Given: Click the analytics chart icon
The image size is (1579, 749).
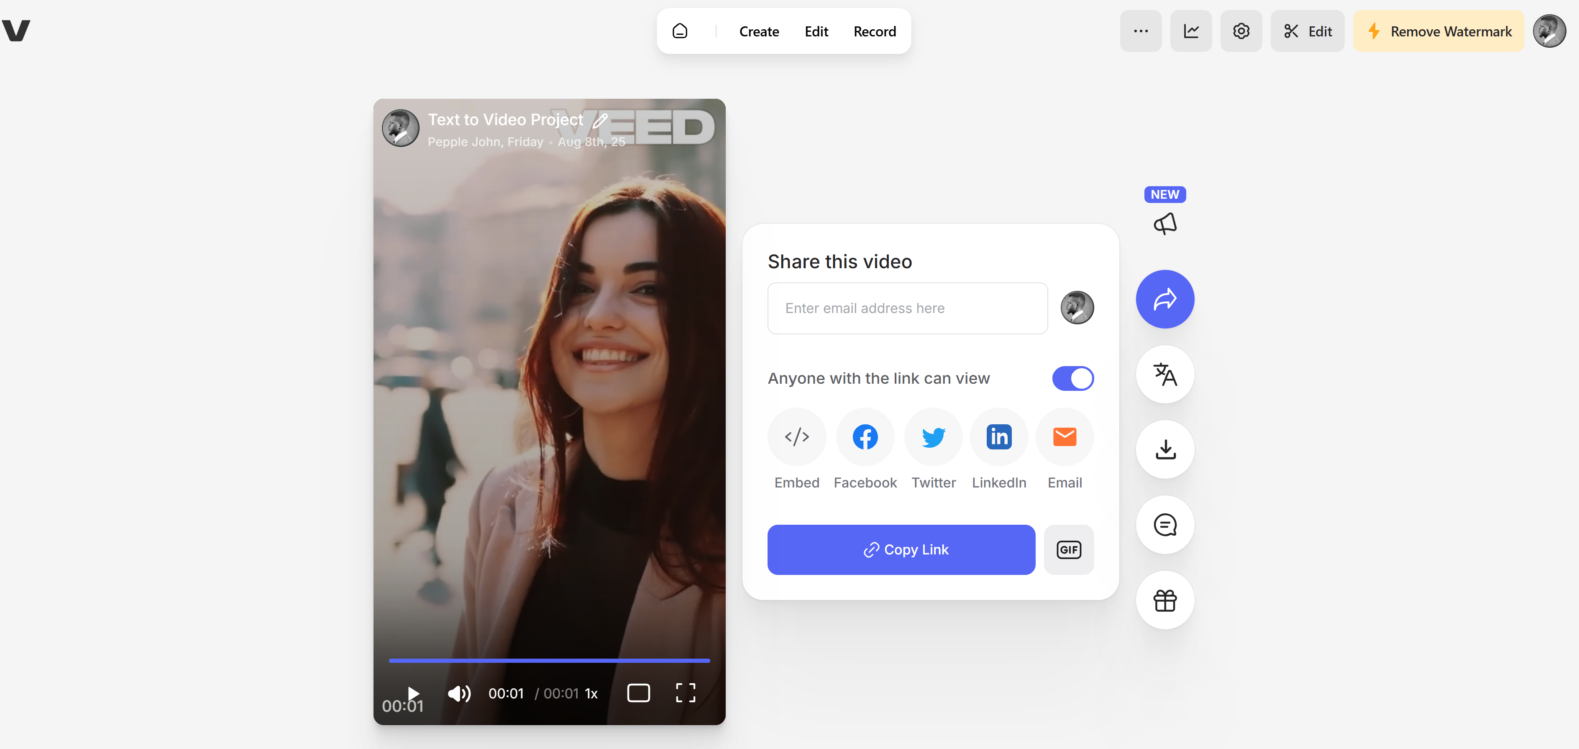Looking at the screenshot, I should click(x=1190, y=31).
